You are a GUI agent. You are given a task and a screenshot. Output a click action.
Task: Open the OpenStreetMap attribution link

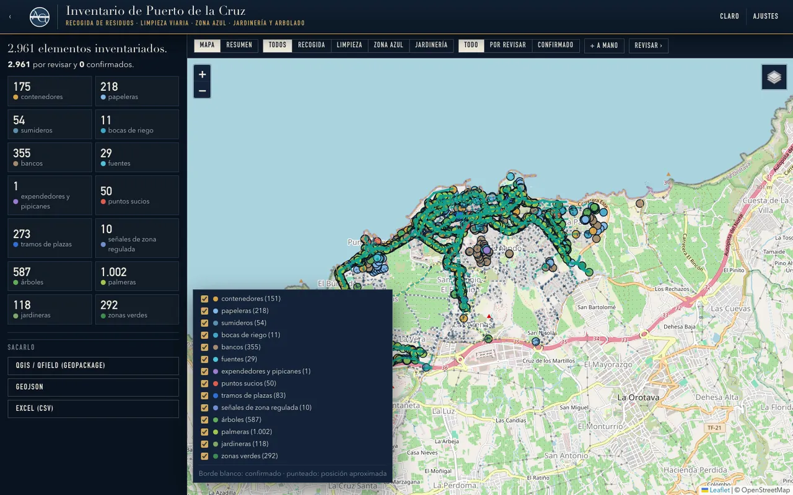(766, 490)
